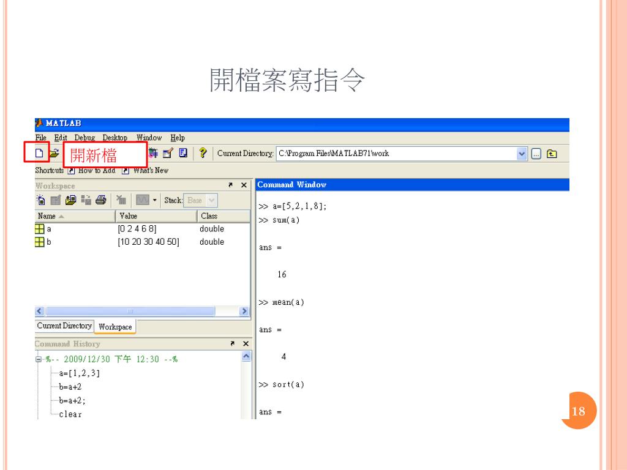The width and height of the screenshot is (627, 470).
Task: Sort by the Value column header
Action: 156,216
